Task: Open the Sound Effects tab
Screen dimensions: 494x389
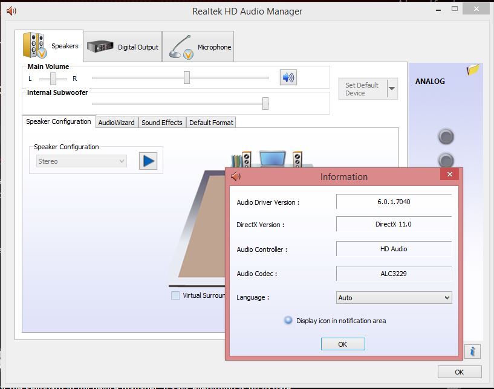Action: click(x=162, y=123)
